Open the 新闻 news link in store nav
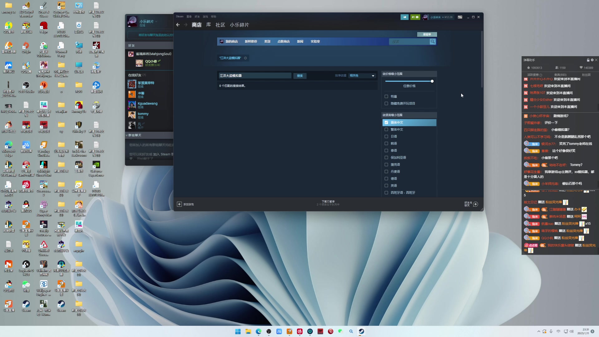Screen dimensions: 599x337 pos(300,42)
